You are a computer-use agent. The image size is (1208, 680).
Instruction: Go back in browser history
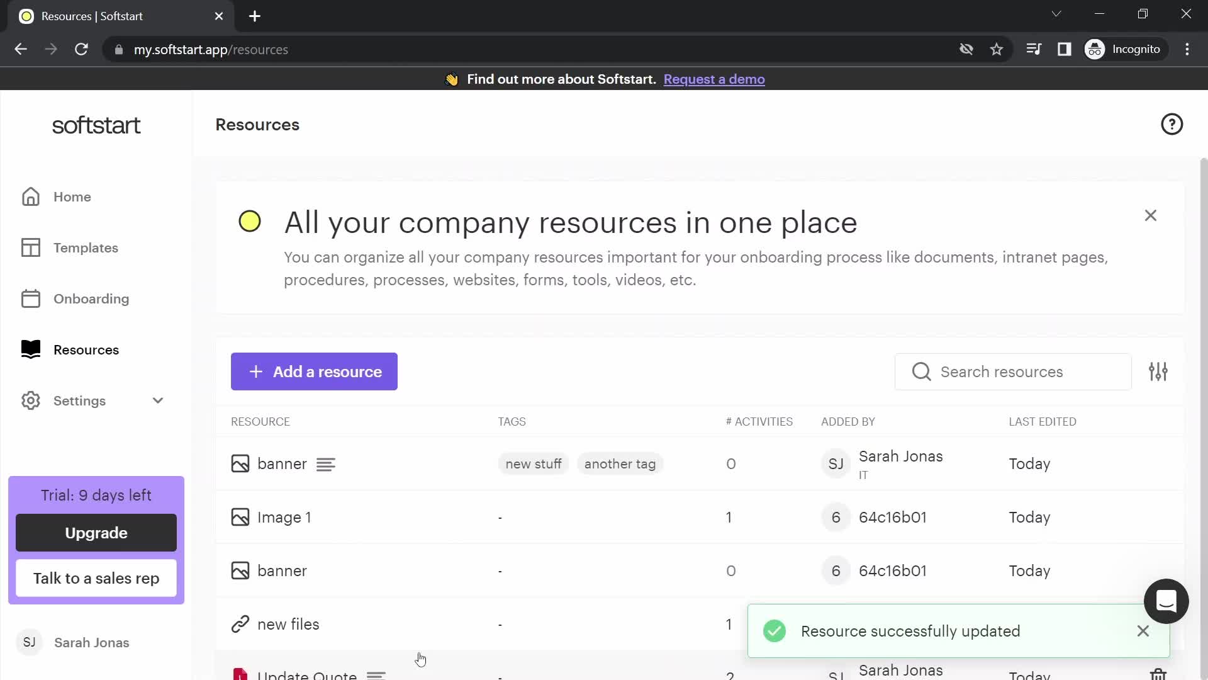click(21, 49)
